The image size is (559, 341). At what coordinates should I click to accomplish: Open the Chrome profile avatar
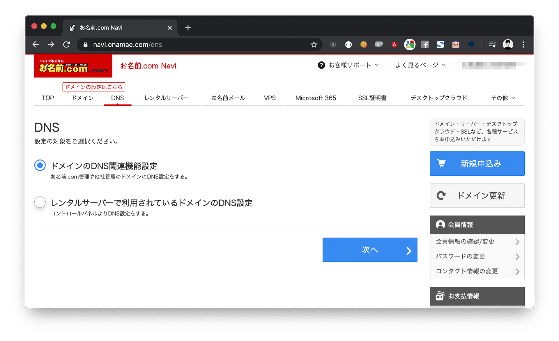click(508, 45)
